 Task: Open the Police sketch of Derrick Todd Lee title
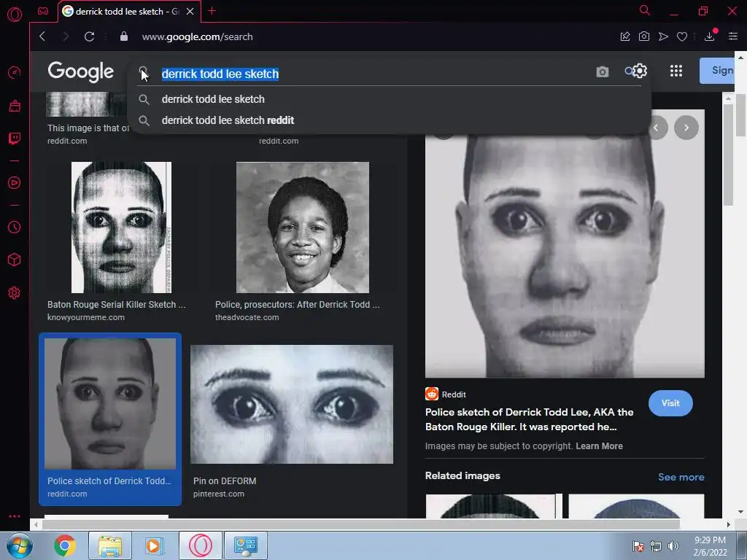(x=530, y=419)
